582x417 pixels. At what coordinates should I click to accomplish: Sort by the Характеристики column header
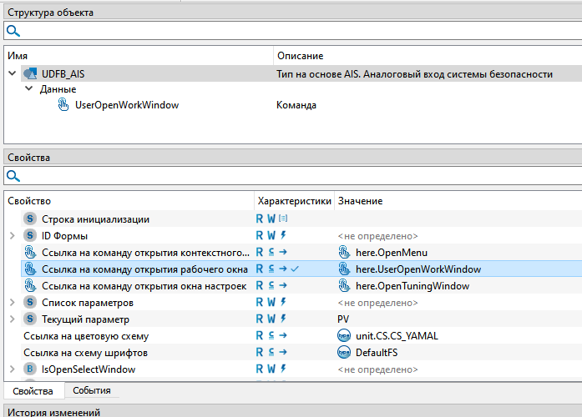point(294,201)
